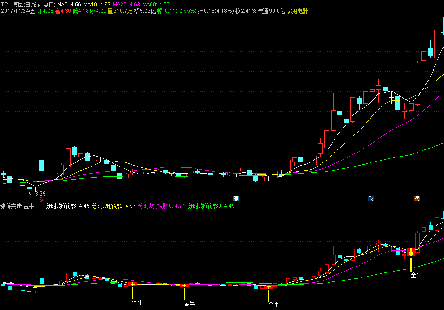Select the 分时均价线10: 4.71 label
Screen dimensions: 444x310
(161, 206)
